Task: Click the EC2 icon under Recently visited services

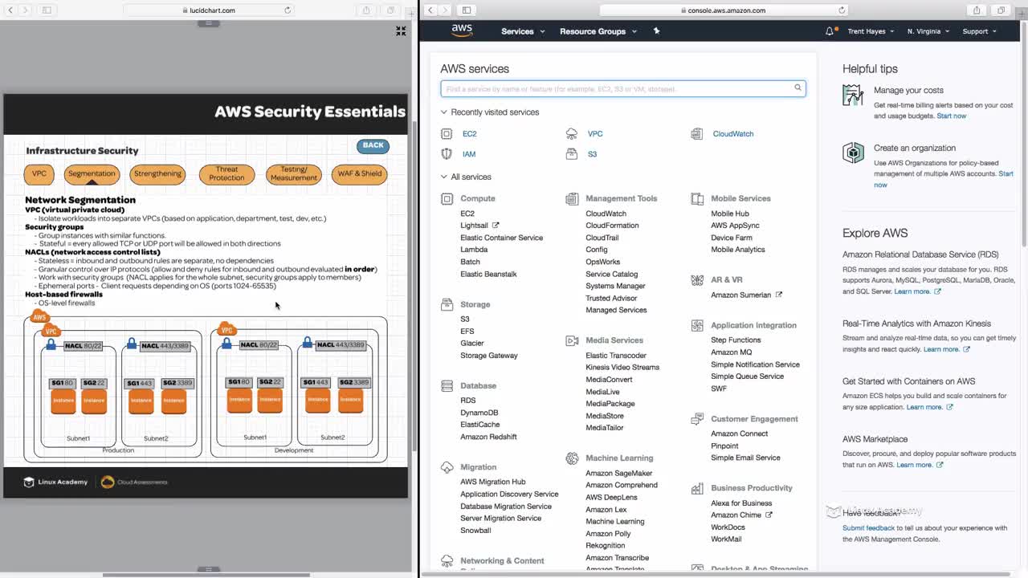Action: coord(447,134)
